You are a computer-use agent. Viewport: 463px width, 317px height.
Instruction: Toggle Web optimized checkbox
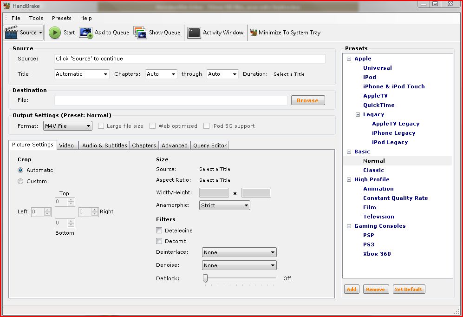152,126
